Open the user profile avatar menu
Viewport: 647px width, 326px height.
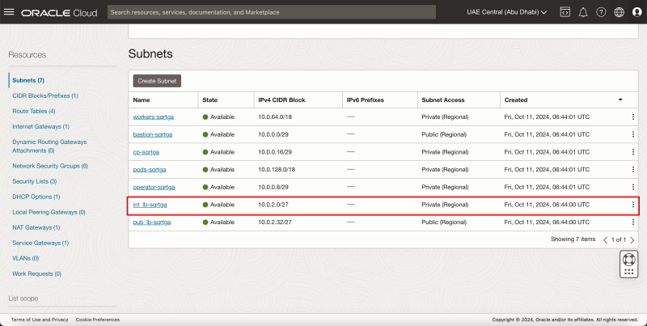636,12
